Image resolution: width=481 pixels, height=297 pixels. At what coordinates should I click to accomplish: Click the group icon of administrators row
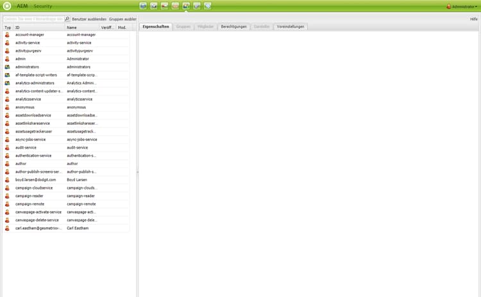pos(7,67)
